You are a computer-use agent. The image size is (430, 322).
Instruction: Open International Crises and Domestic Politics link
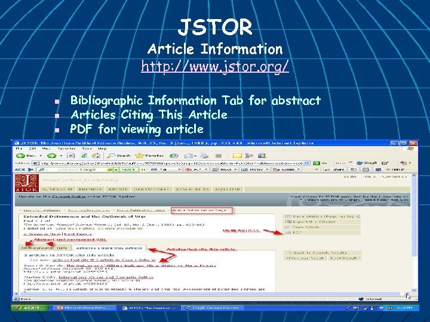pyautogui.click(x=106, y=277)
